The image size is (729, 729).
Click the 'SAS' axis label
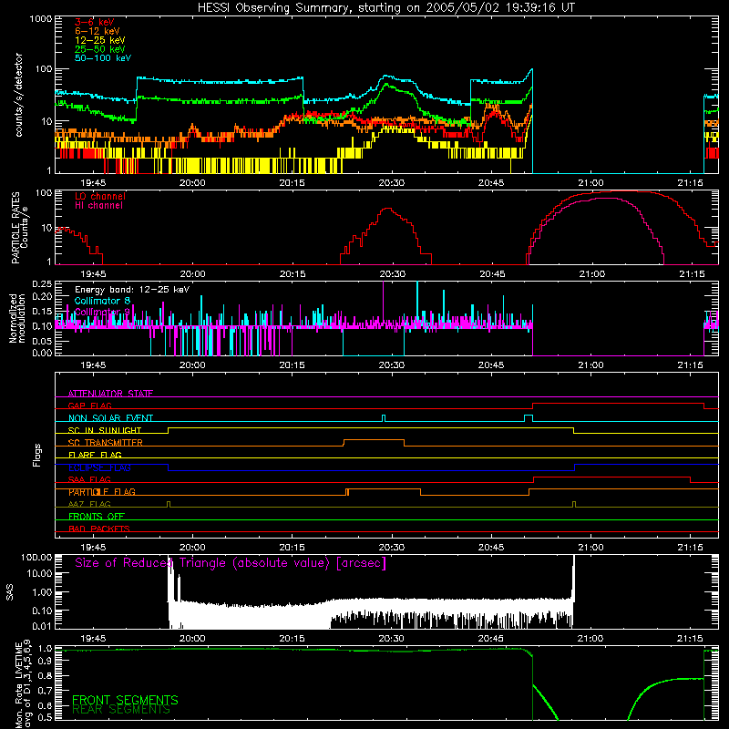(10, 592)
